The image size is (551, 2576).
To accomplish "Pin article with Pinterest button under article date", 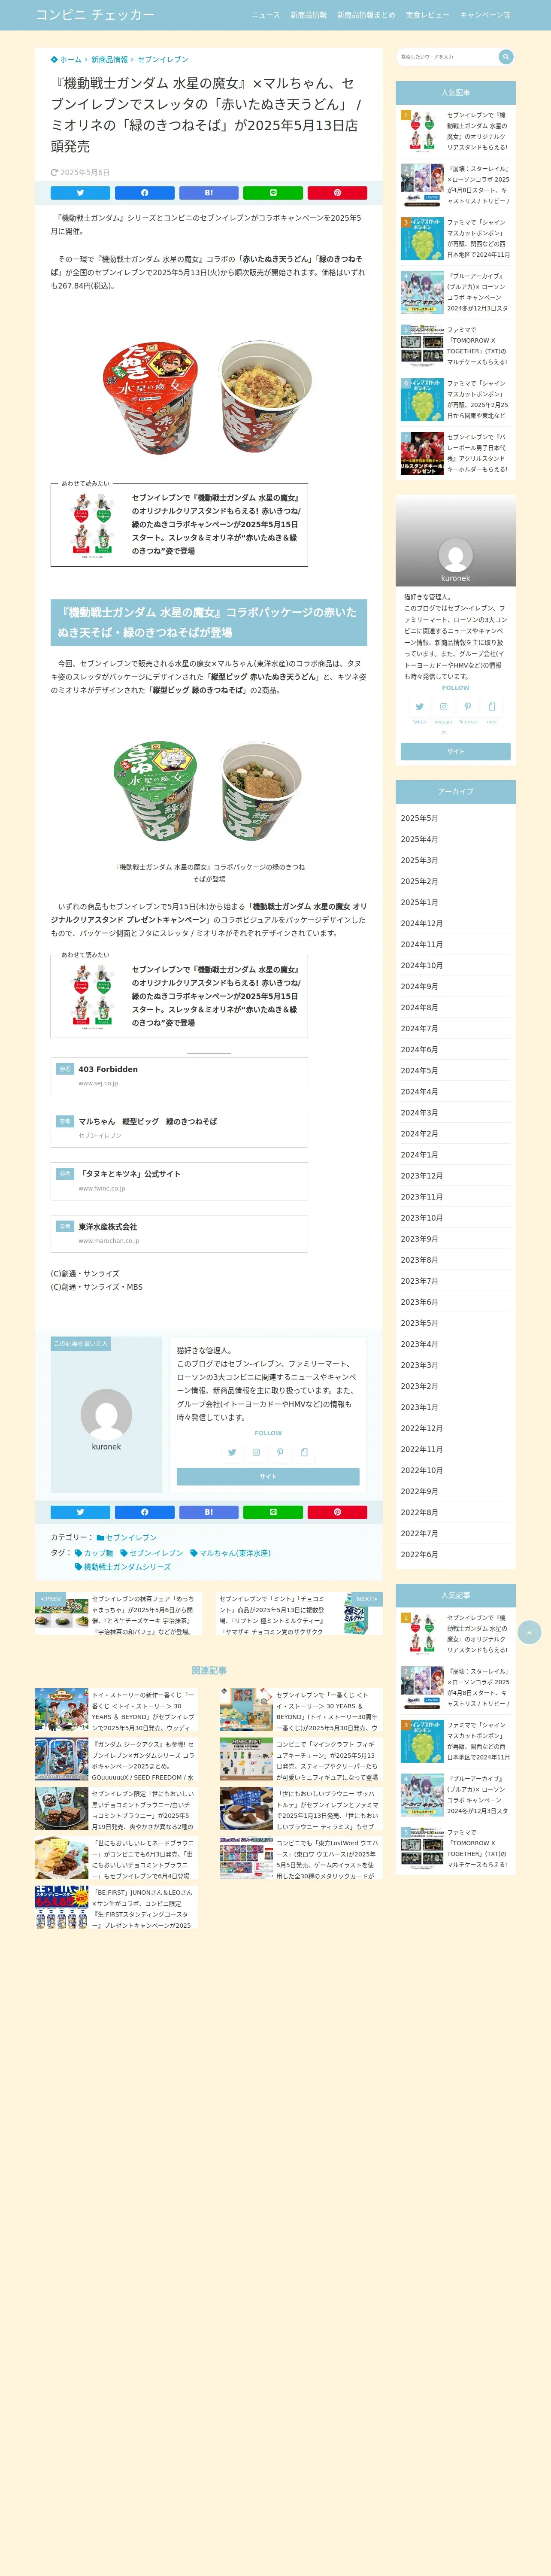I will (x=337, y=193).
